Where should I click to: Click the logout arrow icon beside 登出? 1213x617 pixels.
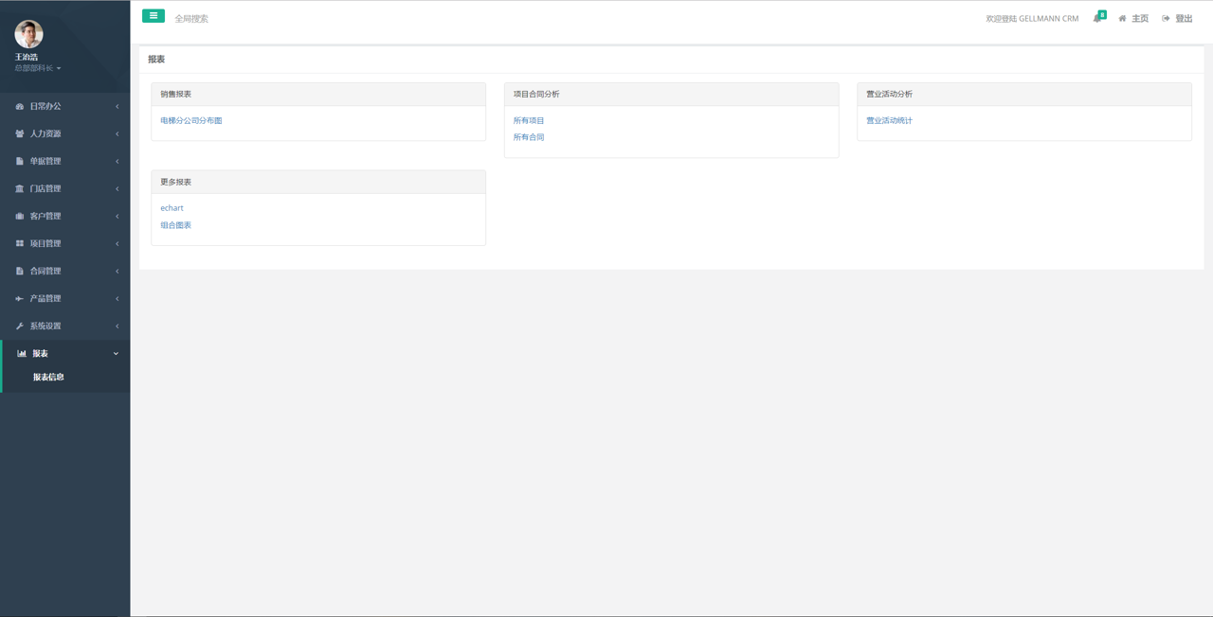pos(1166,19)
